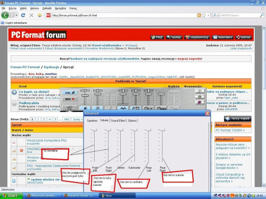
Task: Reload the page with Firefox refresh icon
Action: 23,15
